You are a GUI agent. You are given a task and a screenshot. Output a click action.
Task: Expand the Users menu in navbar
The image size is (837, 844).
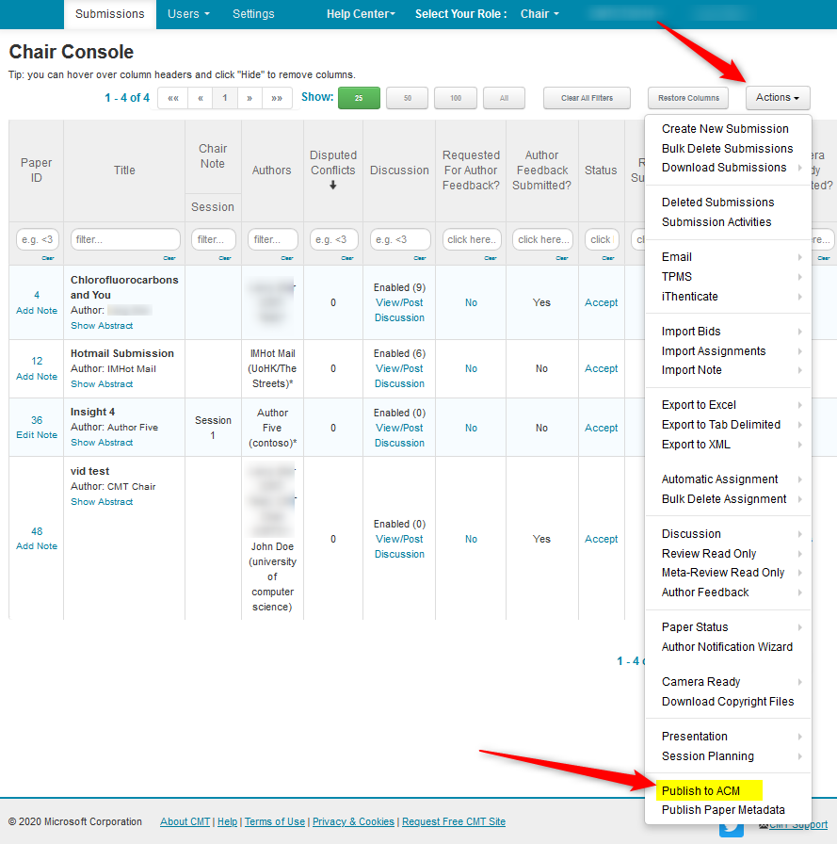click(x=188, y=14)
